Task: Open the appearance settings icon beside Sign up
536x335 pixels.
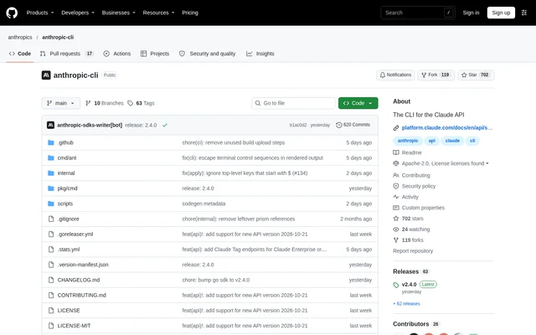Action: tap(523, 13)
